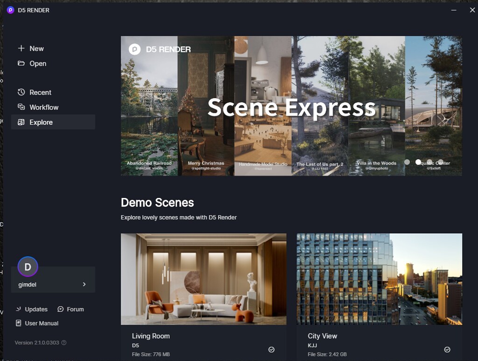Click the 'Version 2.1.0.0303' text
This screenshot has height=361, width=478.
pos(37,342)
